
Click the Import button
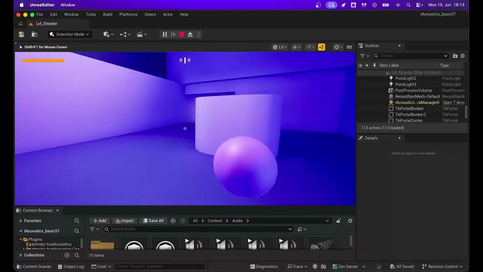click(125, 221)
